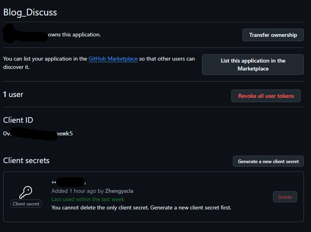Click the username Zhengyscla
This screenshot has width=311, height=232.
pyautogui.click(x=119, y=191)
